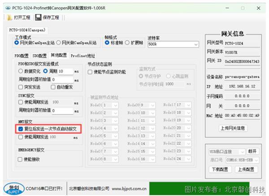
Task: Switch to the Profinet地址 tab
Action: [83, 56]
